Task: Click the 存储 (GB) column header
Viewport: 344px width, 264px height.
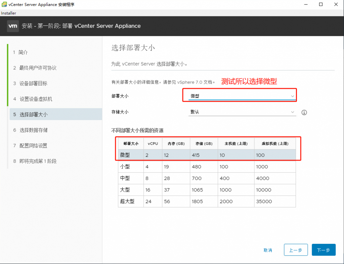Action: click(204, 144)
